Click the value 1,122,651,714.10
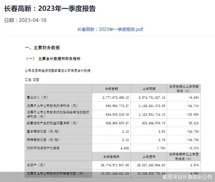Viewport: 215px width, 182px height. coord(152,115)
